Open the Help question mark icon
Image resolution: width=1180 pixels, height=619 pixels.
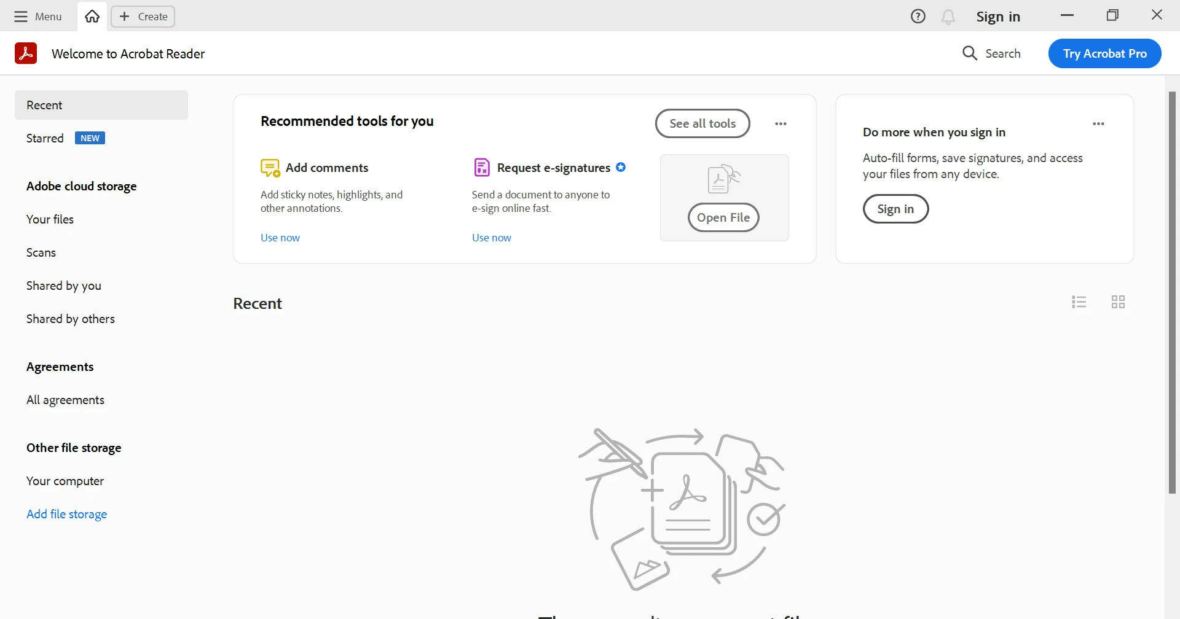tap(918, 17)
